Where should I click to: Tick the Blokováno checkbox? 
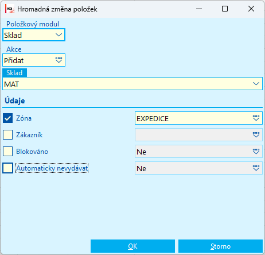[8, 151]
